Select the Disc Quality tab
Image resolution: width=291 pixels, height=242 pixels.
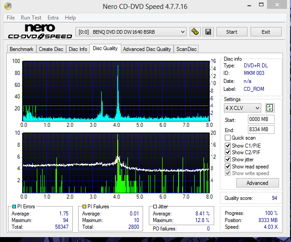pos(105,48)
